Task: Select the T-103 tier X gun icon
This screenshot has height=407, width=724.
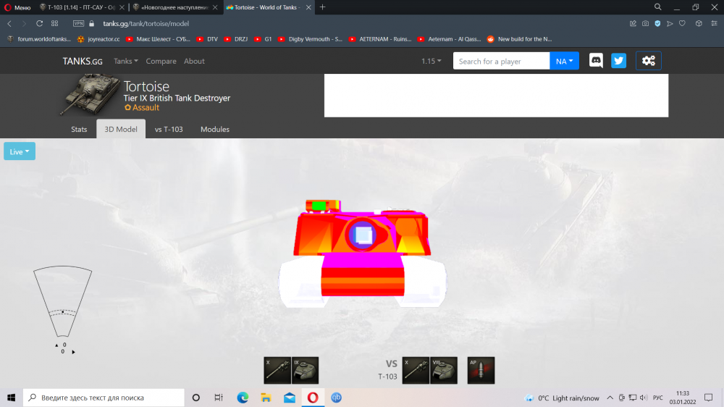Action: tap(416, 370)
